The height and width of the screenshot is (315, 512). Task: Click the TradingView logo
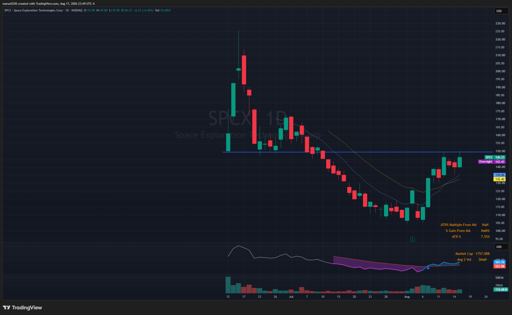(x=23, y=307)
